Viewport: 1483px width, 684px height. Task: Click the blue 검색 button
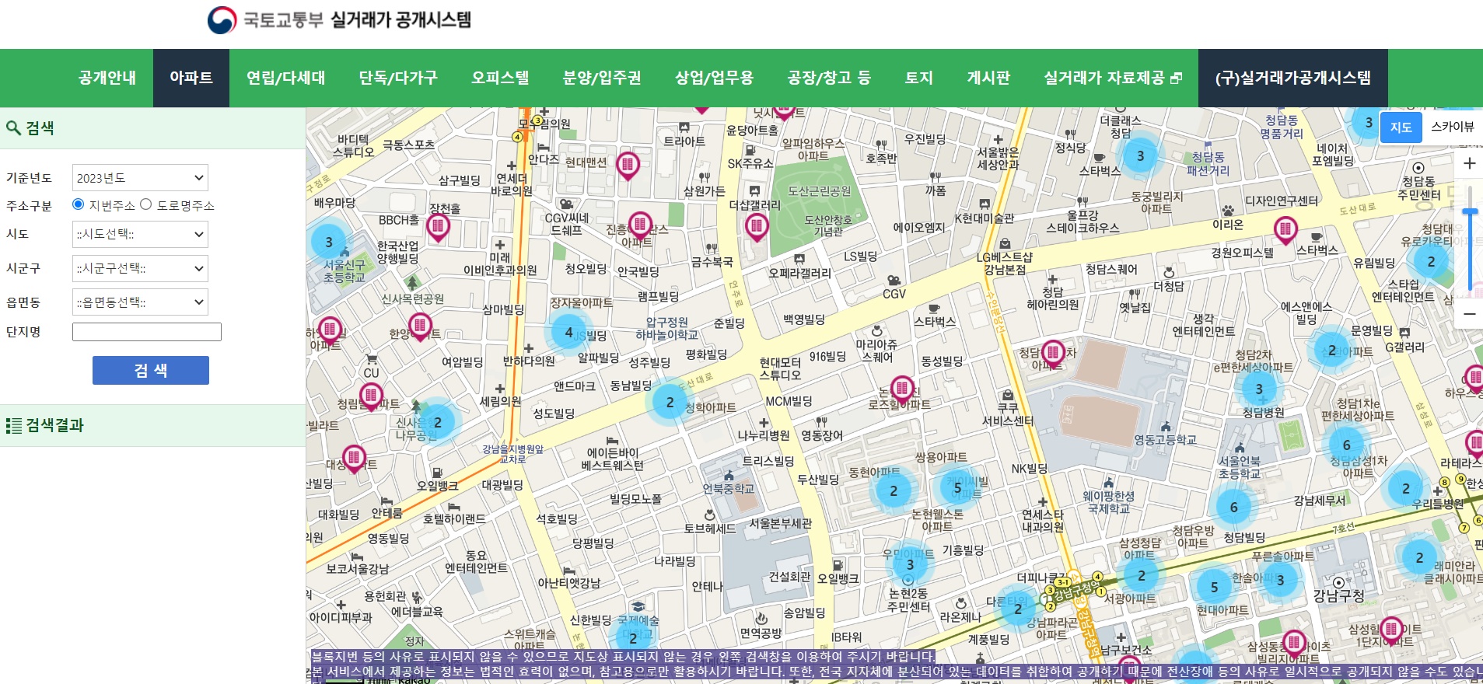tap(151, 370)
